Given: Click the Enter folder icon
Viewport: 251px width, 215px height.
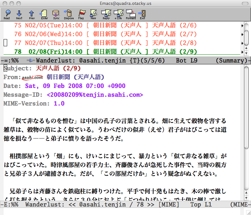Looking at the screenshot, I should click(x=44, y=14).
